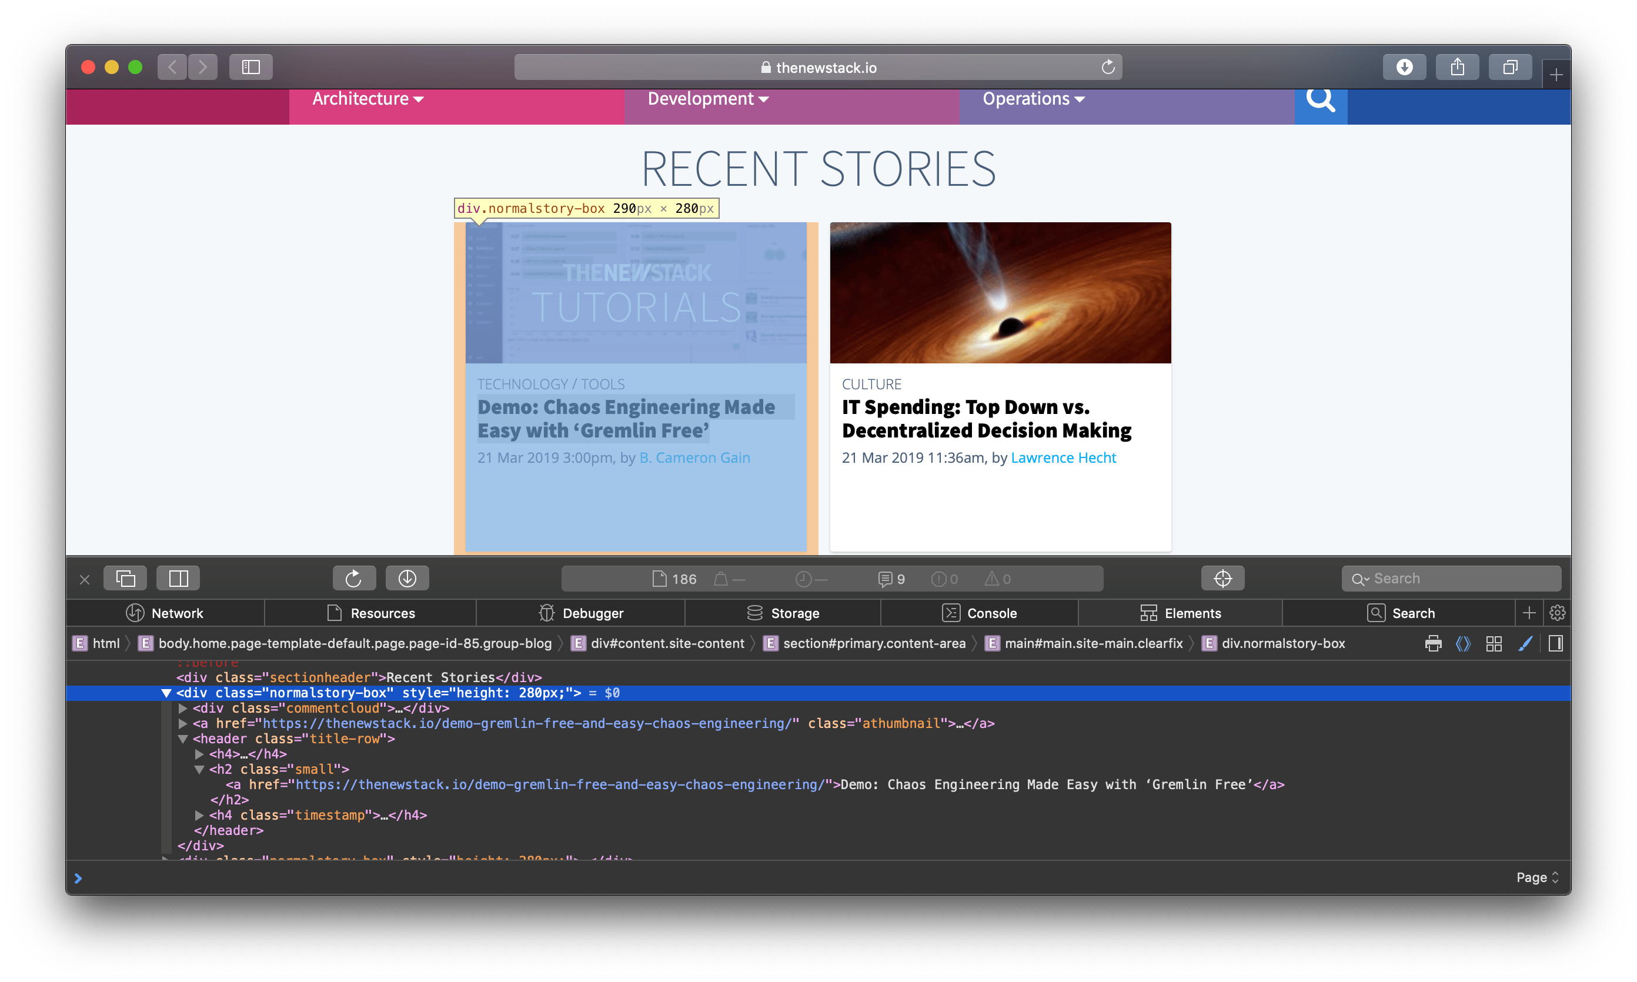The image size is (1637, 982).
Task: Click the 9 console log messages indicator
Action: 891,579
